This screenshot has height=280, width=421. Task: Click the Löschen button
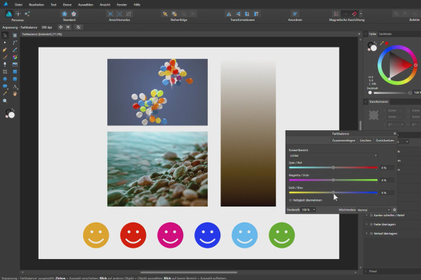pyautogui.click(x=365, y=141)
